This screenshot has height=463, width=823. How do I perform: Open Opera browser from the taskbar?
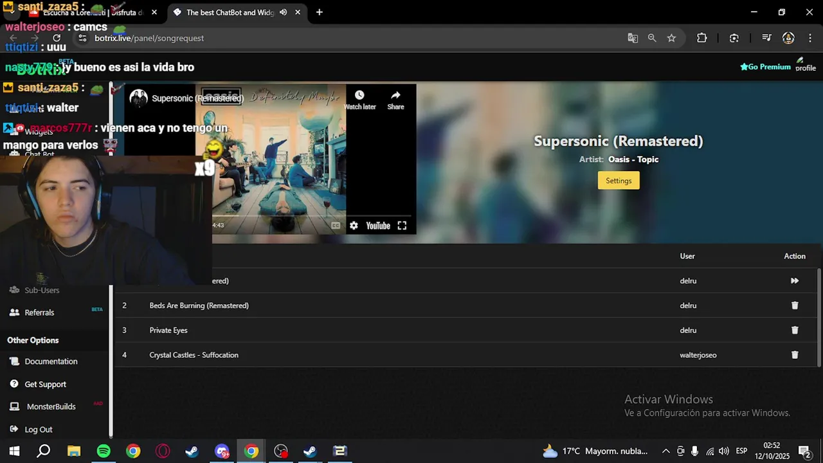(163, 451)
